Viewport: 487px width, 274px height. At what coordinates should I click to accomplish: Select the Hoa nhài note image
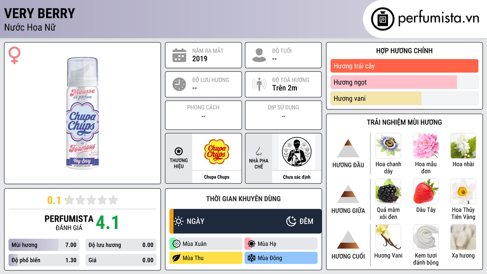pyautogui.click(x=463, y=146)
